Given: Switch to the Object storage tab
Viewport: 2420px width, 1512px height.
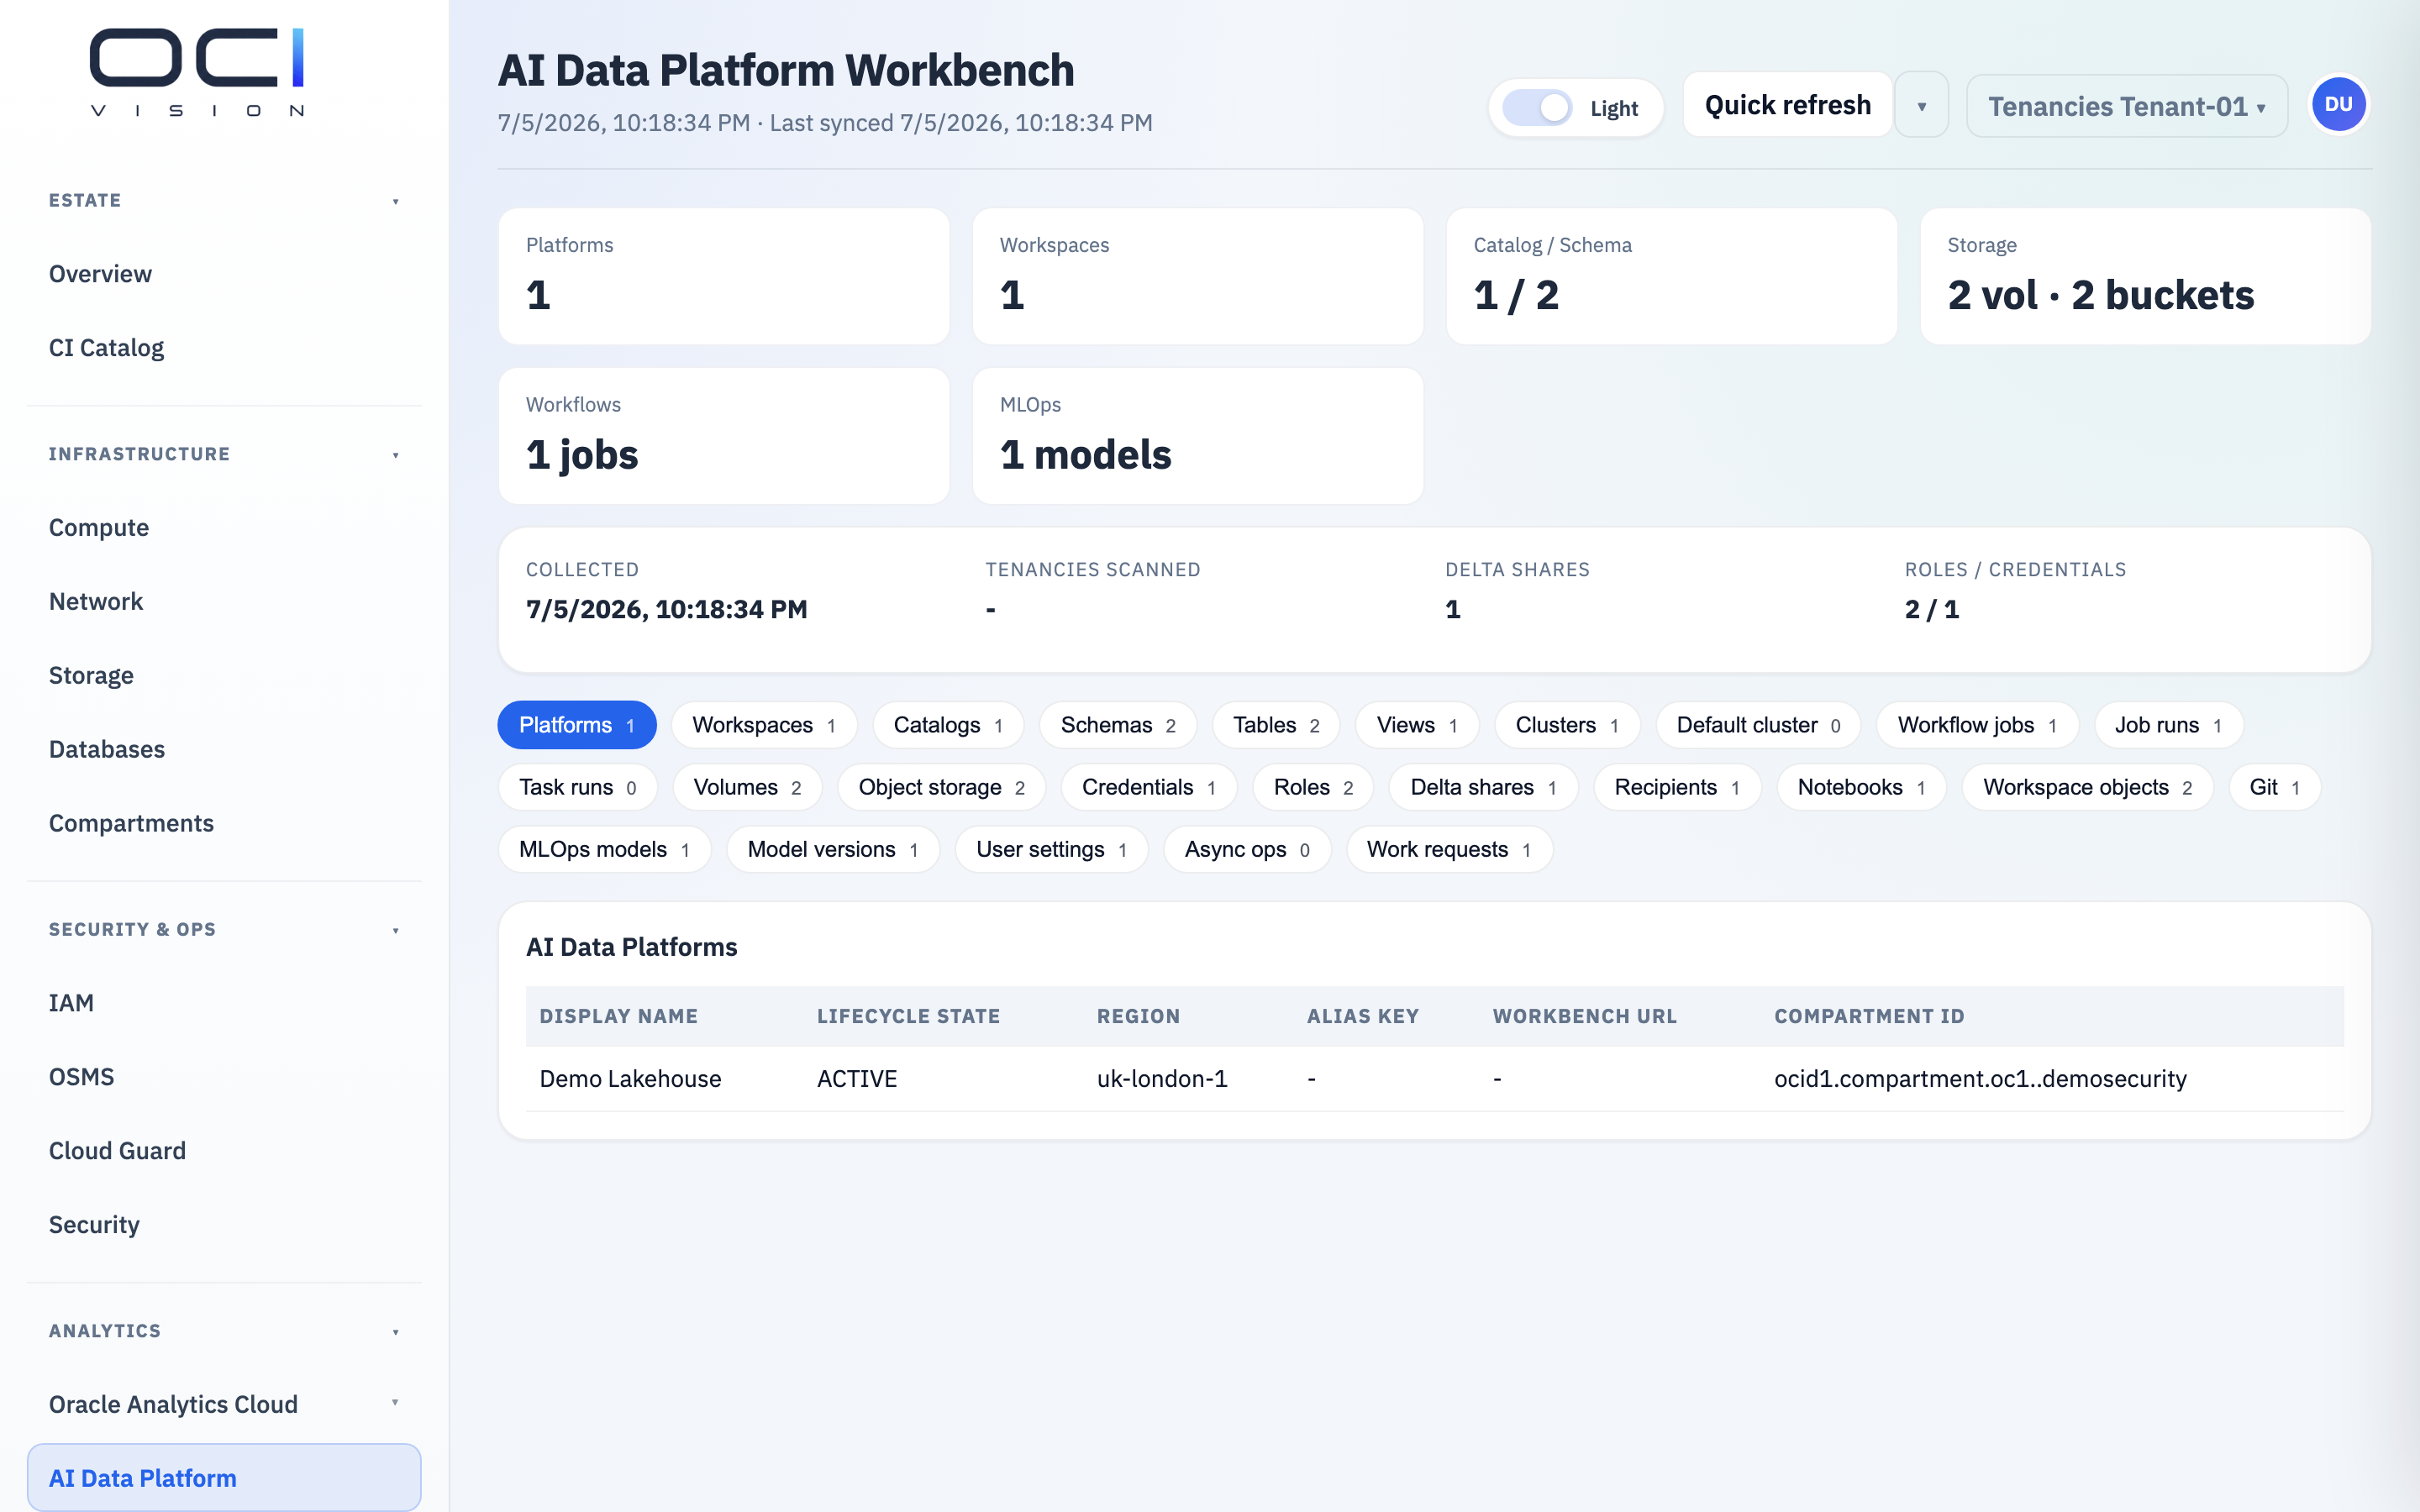Looking at the screenshot, I should tap(941, 787).
